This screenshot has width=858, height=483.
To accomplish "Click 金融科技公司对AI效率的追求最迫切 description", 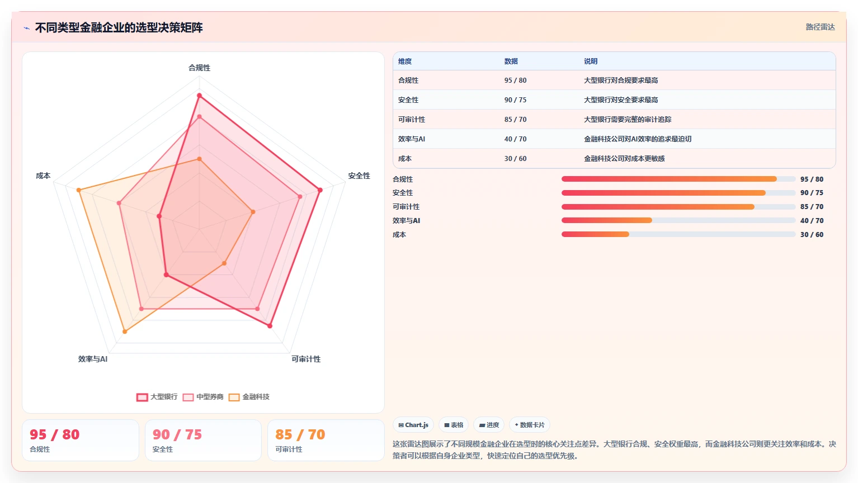I will 638,139.
